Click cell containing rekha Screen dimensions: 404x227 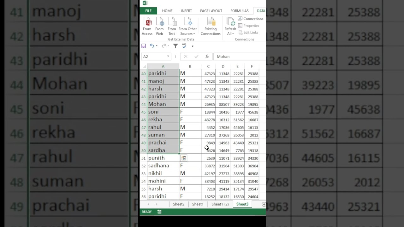(x=163, y=119)
